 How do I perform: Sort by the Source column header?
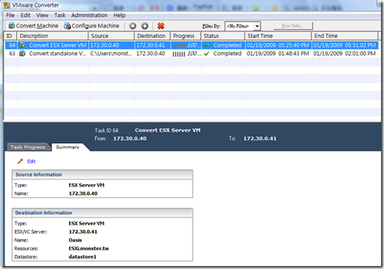pos(112,36)
